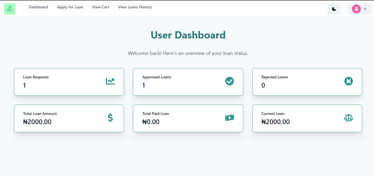Expand the profile menu next to avatar
The image size is (374, 176).
point(365,9)
